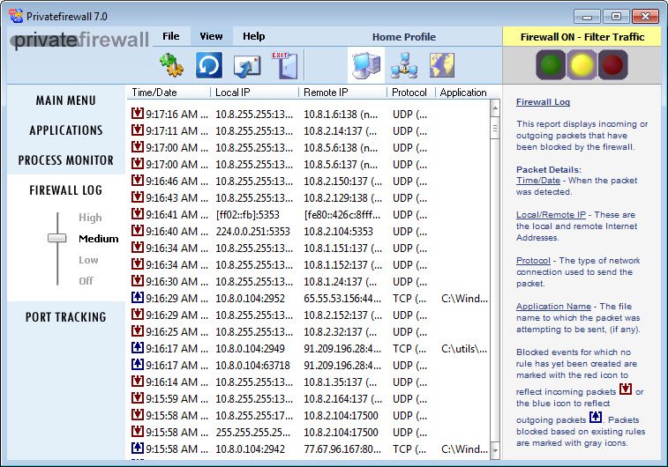Click blue outgoing icon on 10.8.0.104:2949 row
The height and width of the screenshot is (467, 668).
(137, 347)
